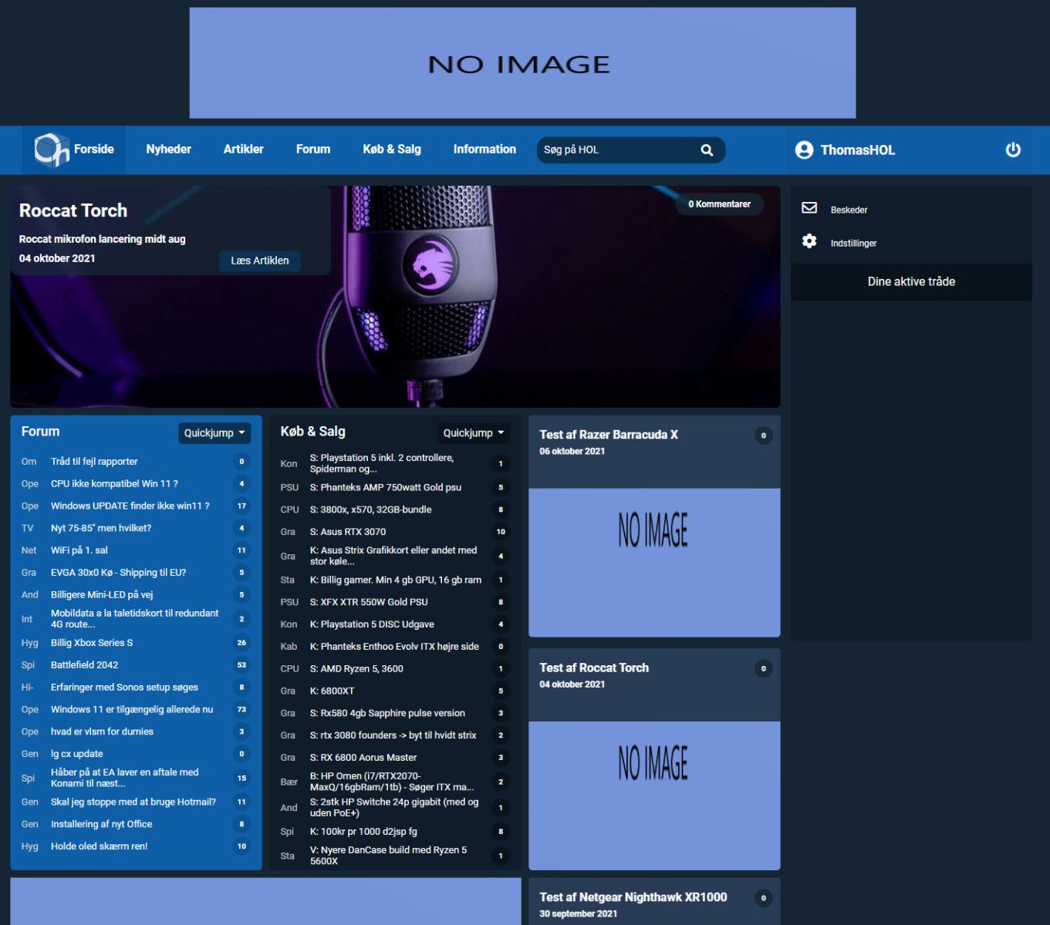This screenshot has height=925, width=1050.
Task: Click the power logout icon
Action: [1013, 150]
